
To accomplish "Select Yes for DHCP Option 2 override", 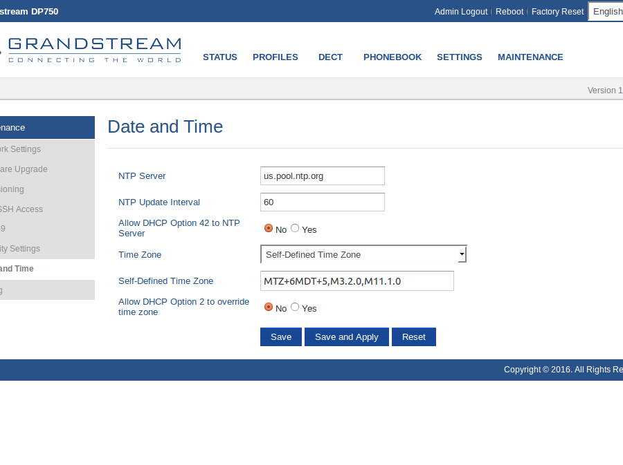I will [295, 307].
